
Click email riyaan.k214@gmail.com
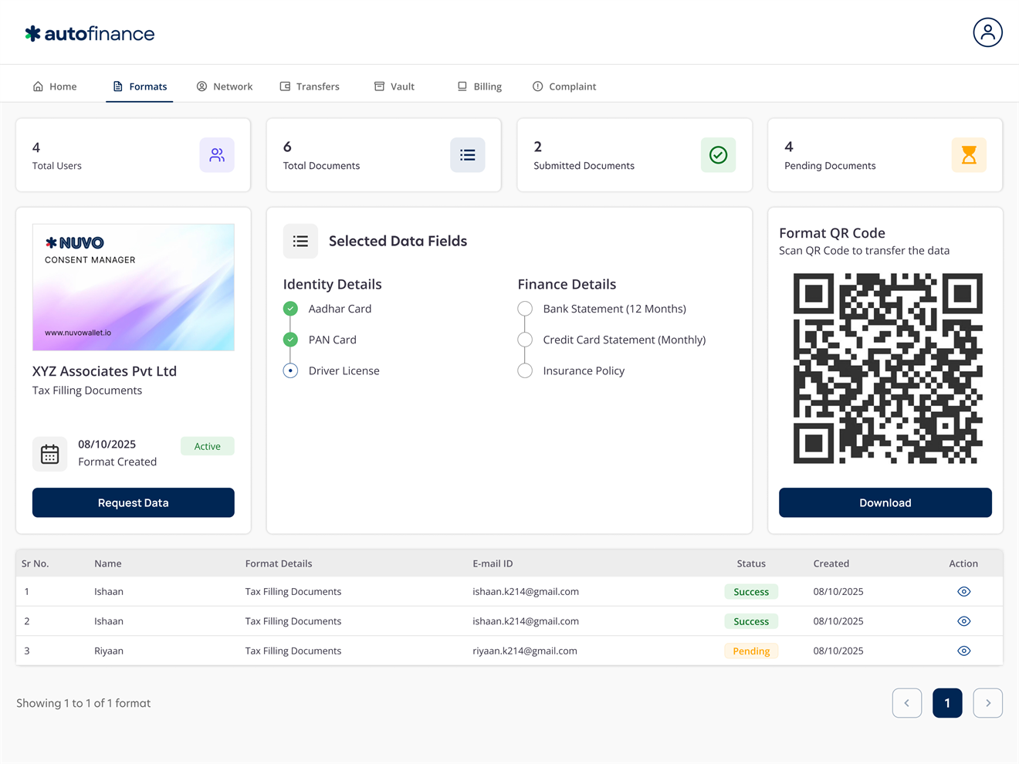tap(525, 651)
